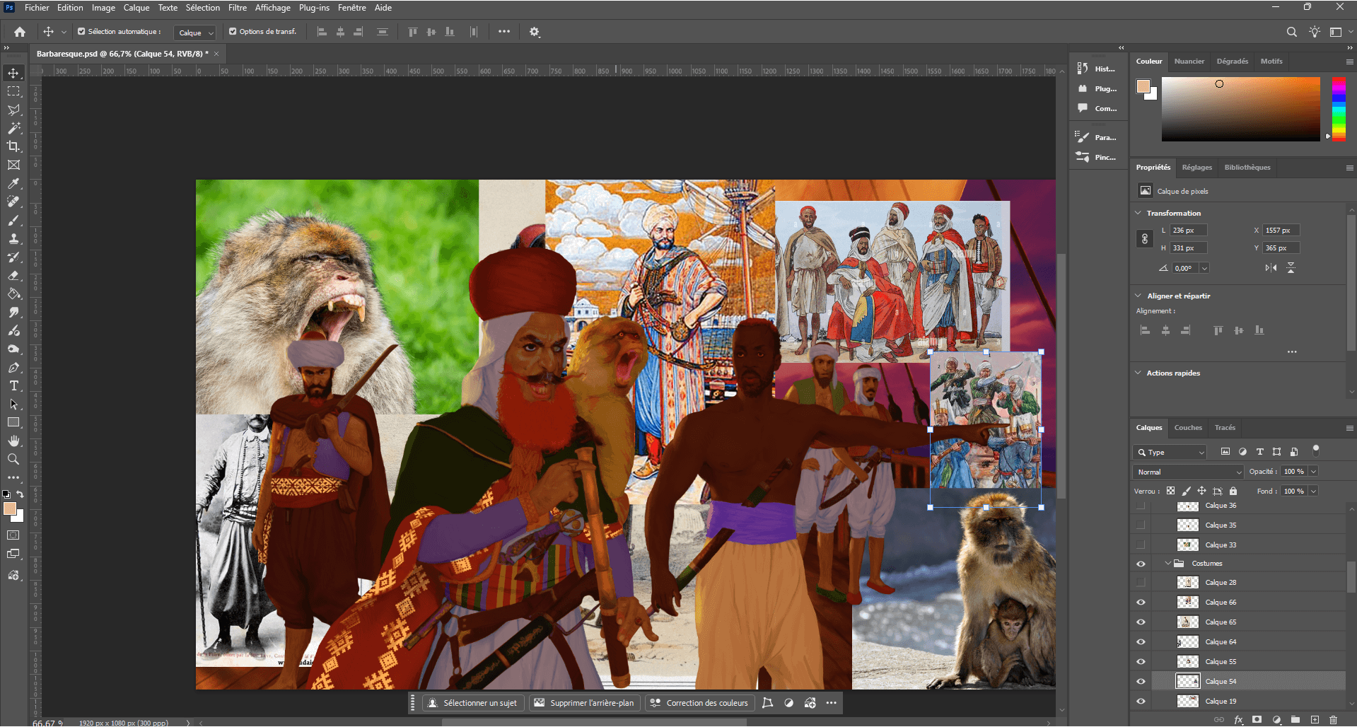
Task: Open the Calque auto-select dropdown
Action: 195,33
